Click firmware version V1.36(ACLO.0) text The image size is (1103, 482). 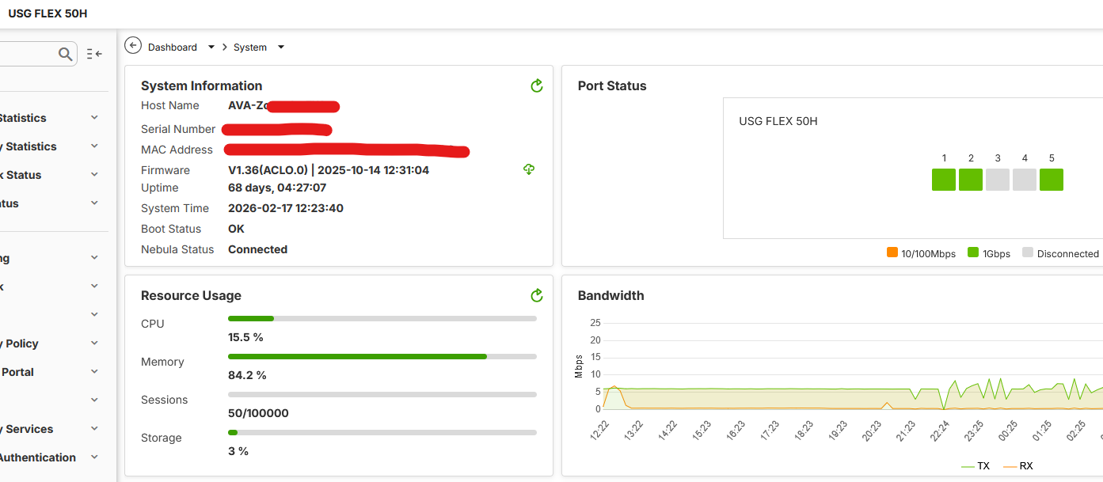coord(267,170)
